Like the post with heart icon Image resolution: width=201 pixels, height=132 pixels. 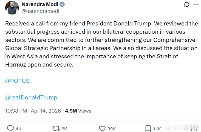click(102, 128)
